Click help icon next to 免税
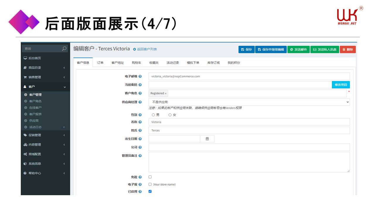The height and width of the screenshot is (211, 375). [x=140, y=177]
